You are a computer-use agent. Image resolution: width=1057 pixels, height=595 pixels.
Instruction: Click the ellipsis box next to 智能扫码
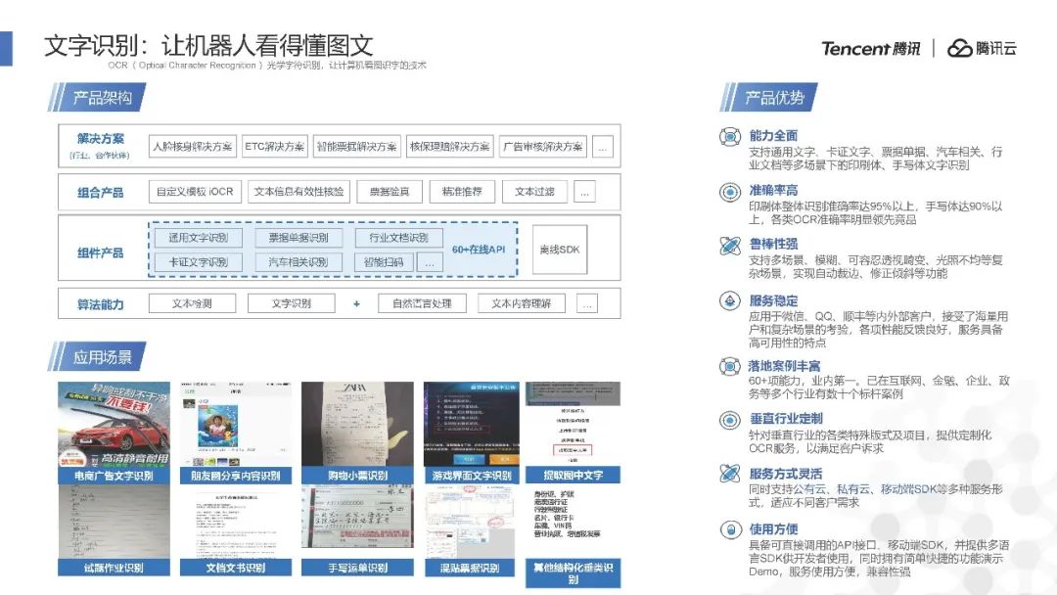pos(430,262)
